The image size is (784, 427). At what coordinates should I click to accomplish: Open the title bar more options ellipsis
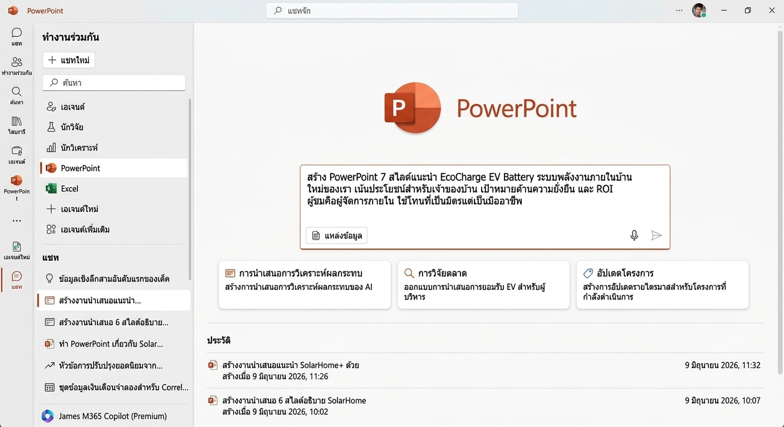679,10
